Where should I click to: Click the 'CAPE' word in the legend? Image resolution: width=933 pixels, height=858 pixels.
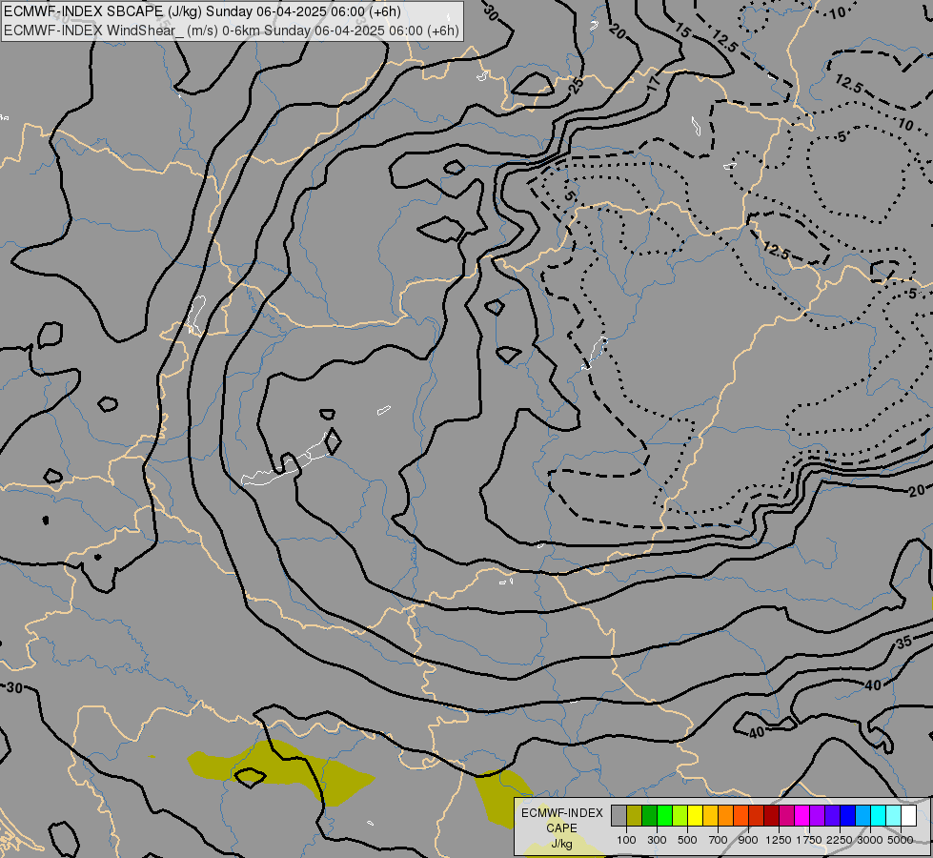pyautogui.click(x=561, y=828)
